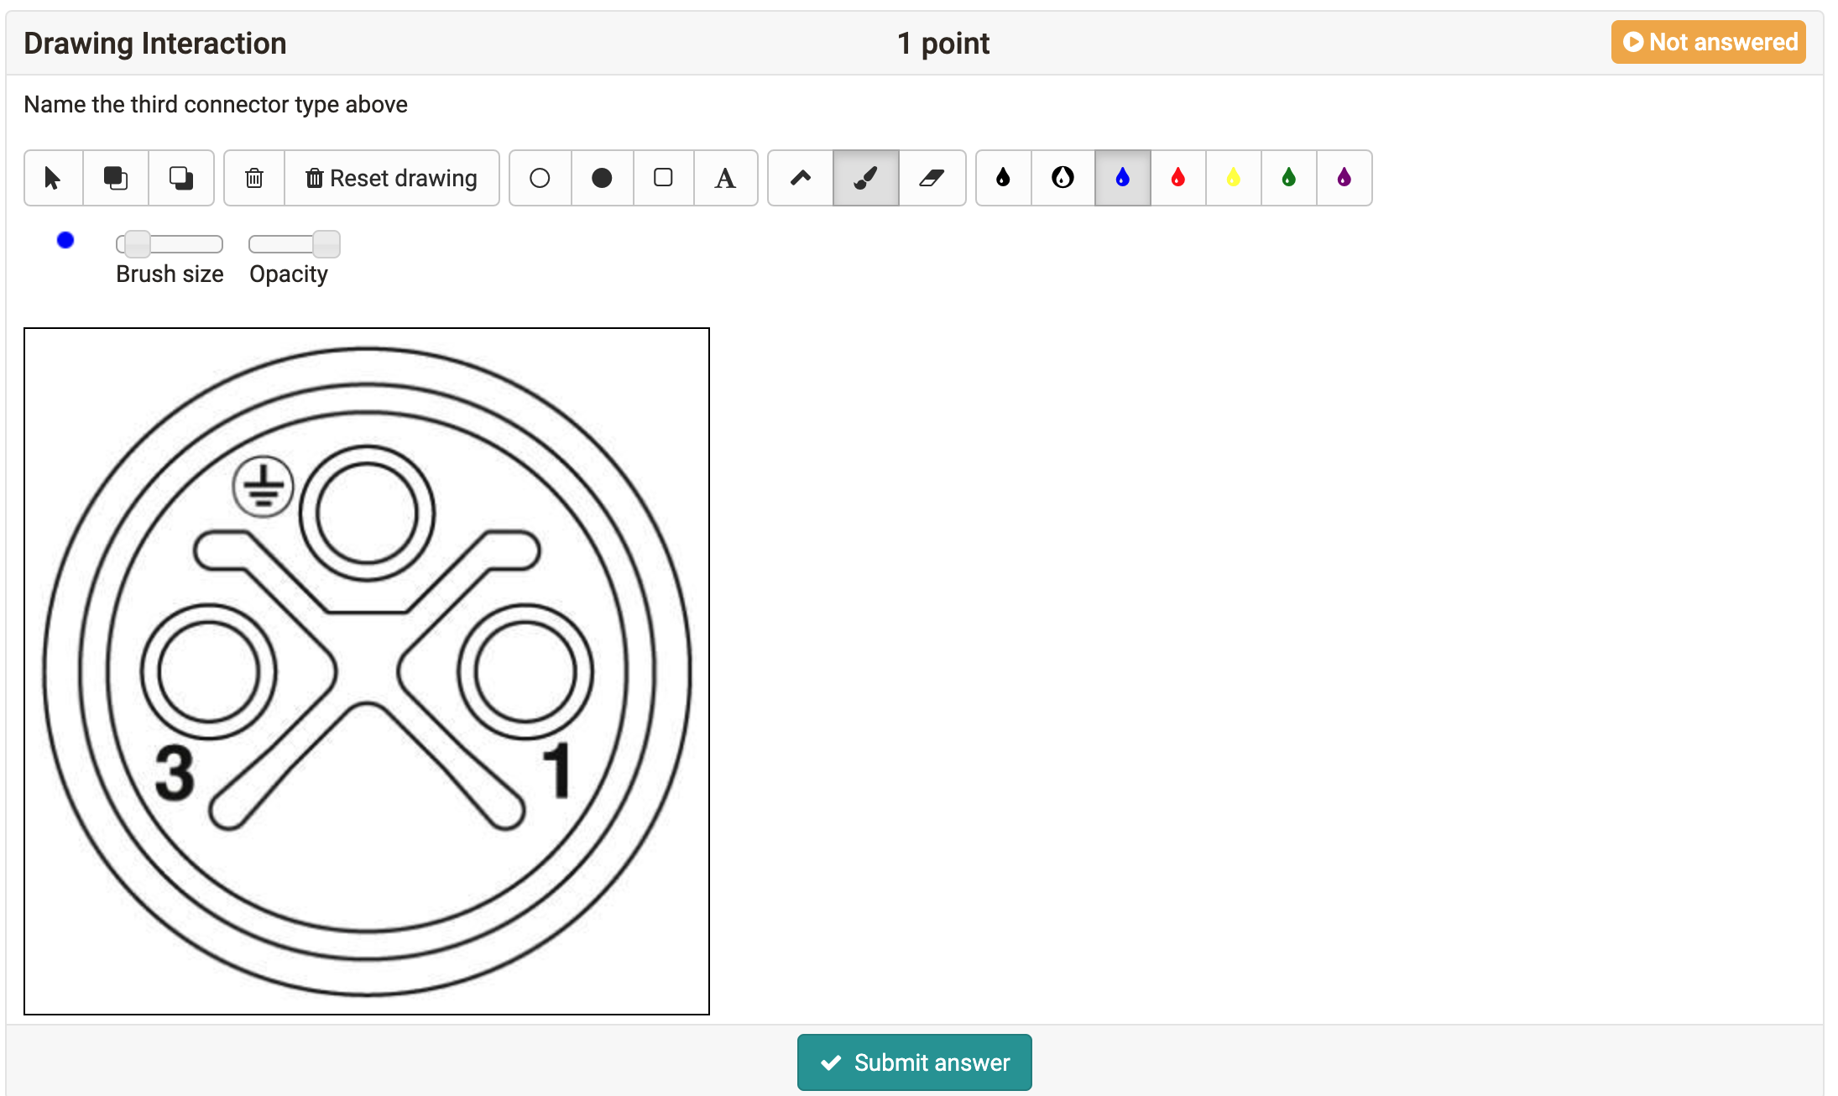
Task: Select the filled circle shape tool
Action: (602, 178)
